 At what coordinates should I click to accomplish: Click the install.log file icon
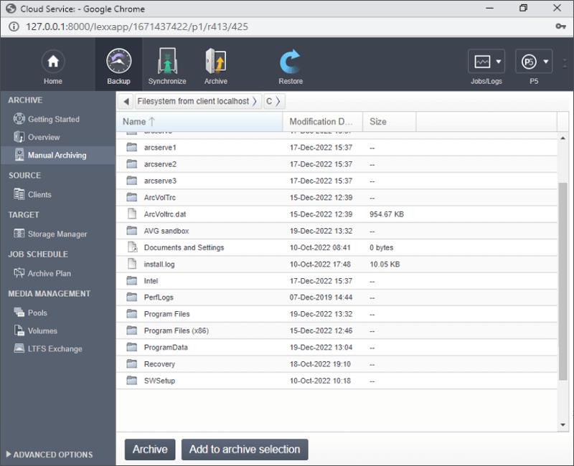point(132,264)
